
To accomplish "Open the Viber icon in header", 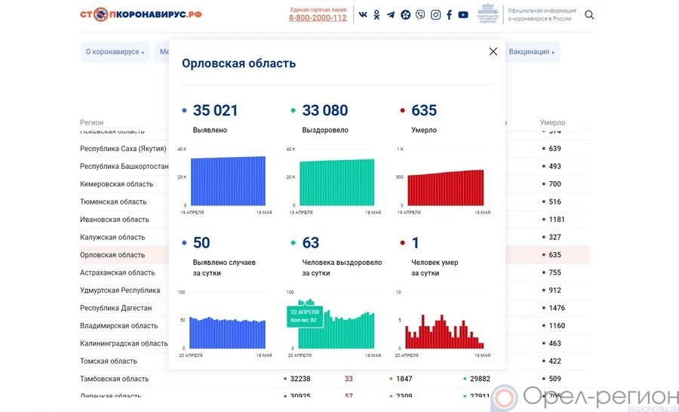I will click(x=420, y=15).
